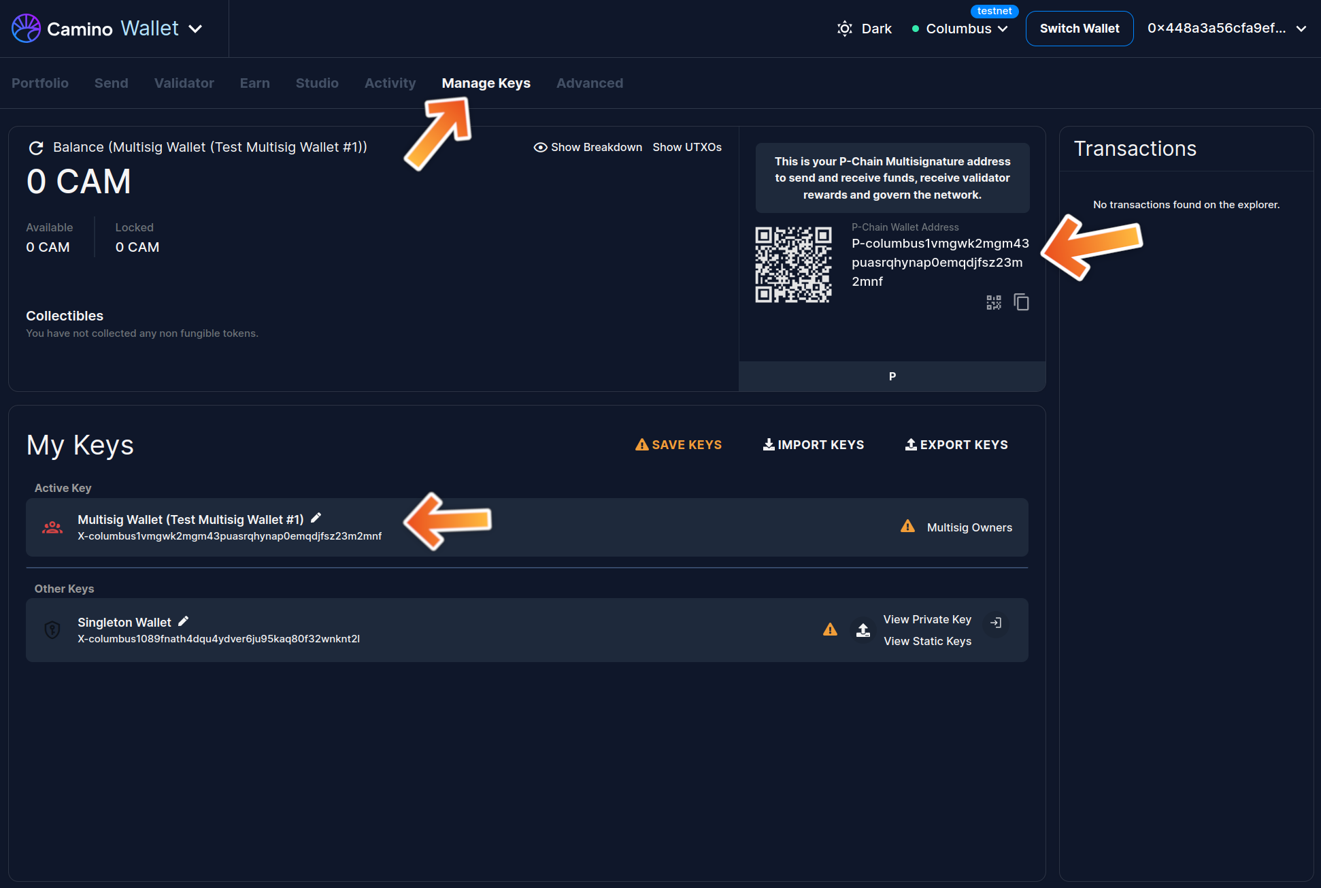Open the Validator tab

[x=184, y=83]
